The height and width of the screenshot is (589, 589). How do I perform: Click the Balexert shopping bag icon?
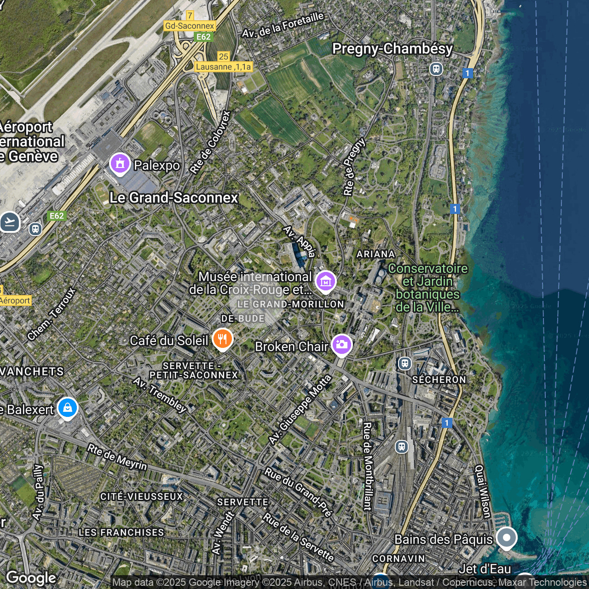tap(68, 408)
